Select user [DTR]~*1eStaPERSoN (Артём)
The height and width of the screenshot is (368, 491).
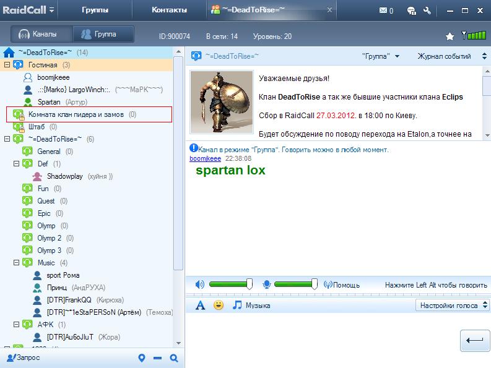click(94, 312)
